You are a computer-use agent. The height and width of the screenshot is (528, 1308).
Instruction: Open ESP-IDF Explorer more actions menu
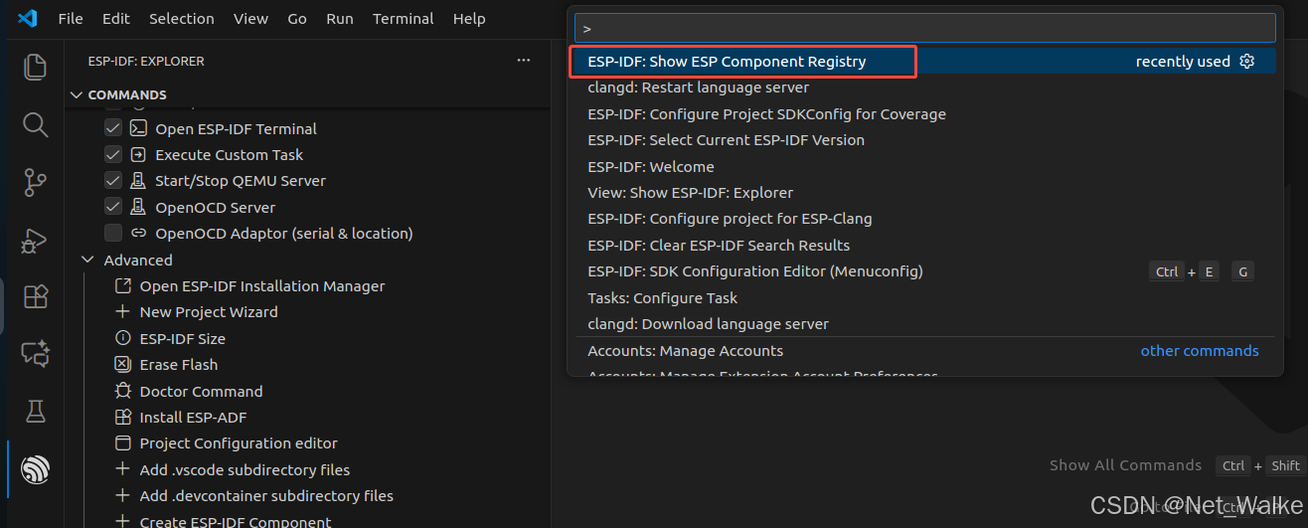(524, 61)
